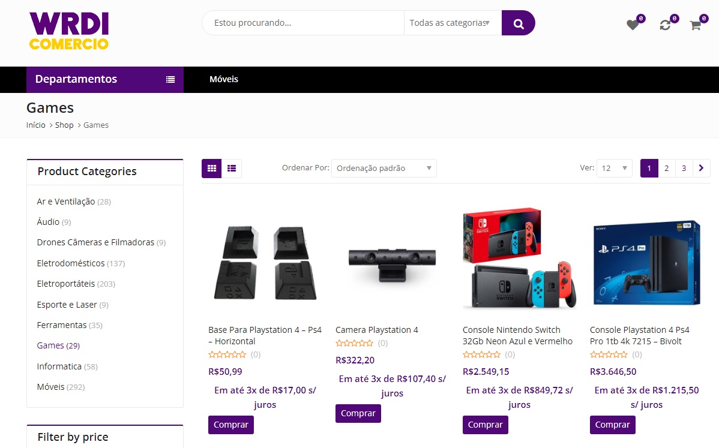Viewport: 719px width, 448px height.
Task: Open the compare products refresh icon
Action: [665, 25]
